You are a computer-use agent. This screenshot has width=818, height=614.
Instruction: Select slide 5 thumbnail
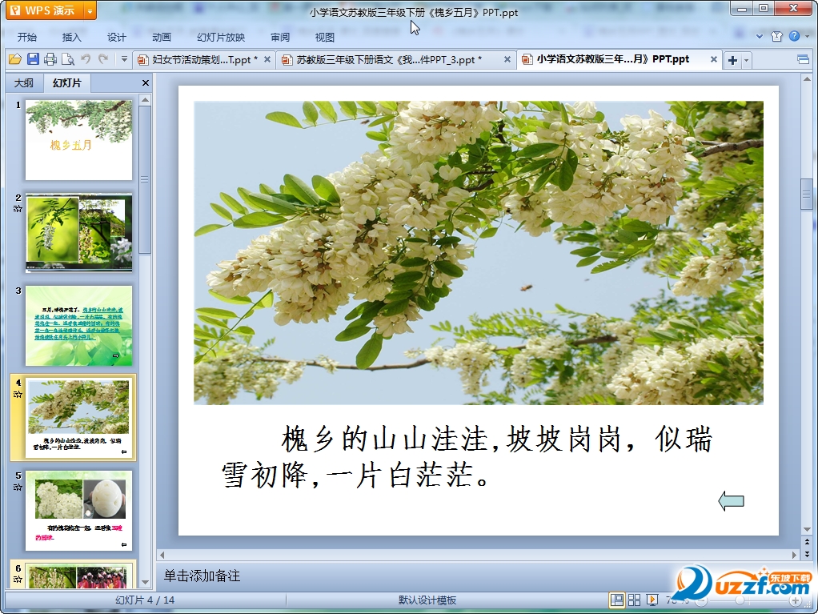pos(78,510)
